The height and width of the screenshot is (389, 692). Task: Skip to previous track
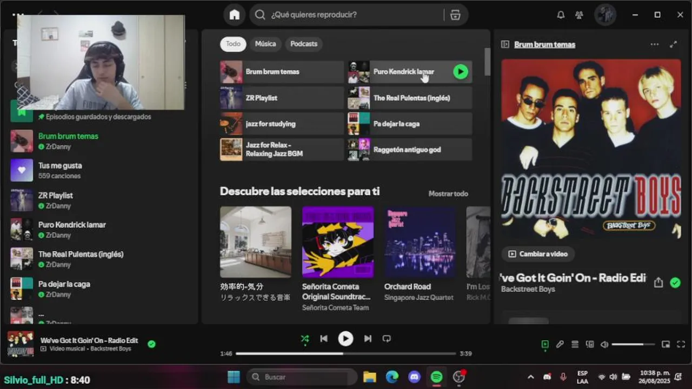click(323, 339)
